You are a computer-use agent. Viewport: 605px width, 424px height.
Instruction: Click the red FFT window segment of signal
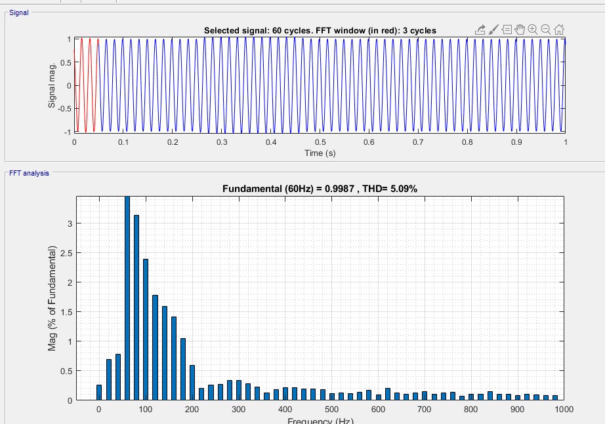[86, 85]
